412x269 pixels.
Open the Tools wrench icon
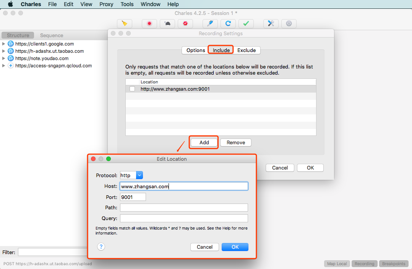point(271,24)
